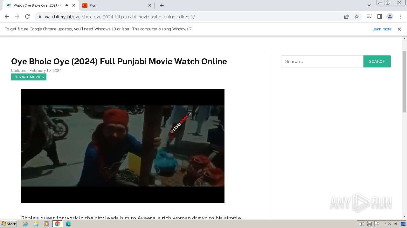Open a new tab
This screenshot has height=228, width=407.
(x=162, y=5)
